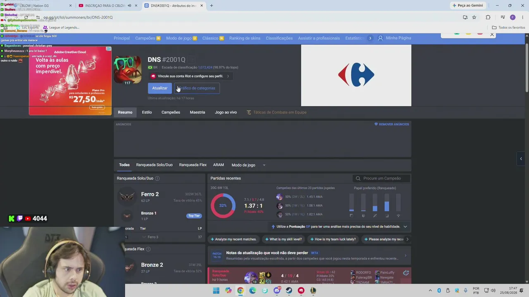Open the Campeões profile tab
The width and height of the screenshot is (529, 297).
point(171,112)
